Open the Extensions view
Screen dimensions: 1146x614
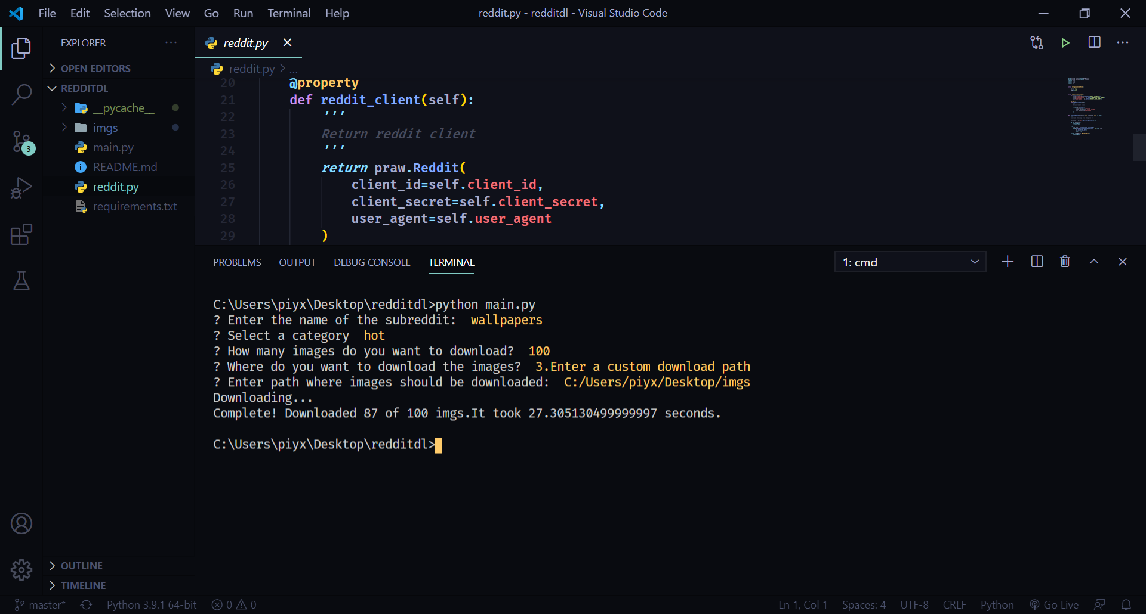[21, 234]
